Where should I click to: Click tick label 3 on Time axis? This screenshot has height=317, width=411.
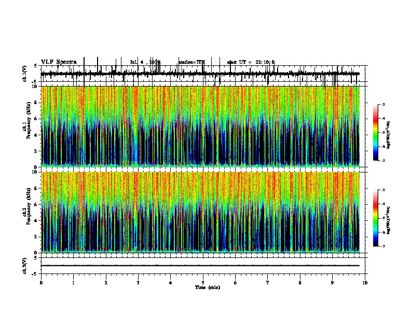coord(138,283)
